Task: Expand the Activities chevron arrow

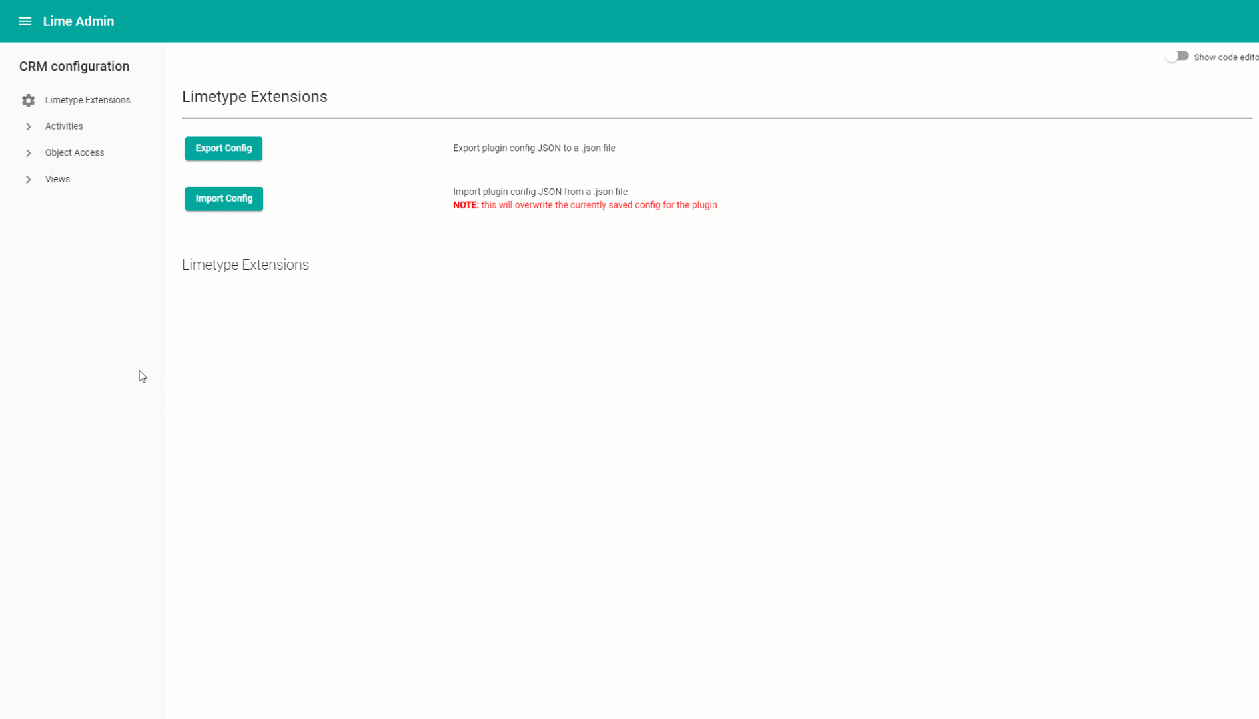Action: [x=28, y=126]
